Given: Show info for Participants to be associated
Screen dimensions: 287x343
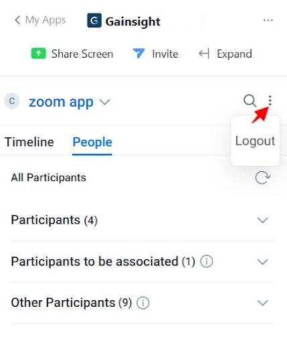Looking at the screenshot, I should (207, 261).
